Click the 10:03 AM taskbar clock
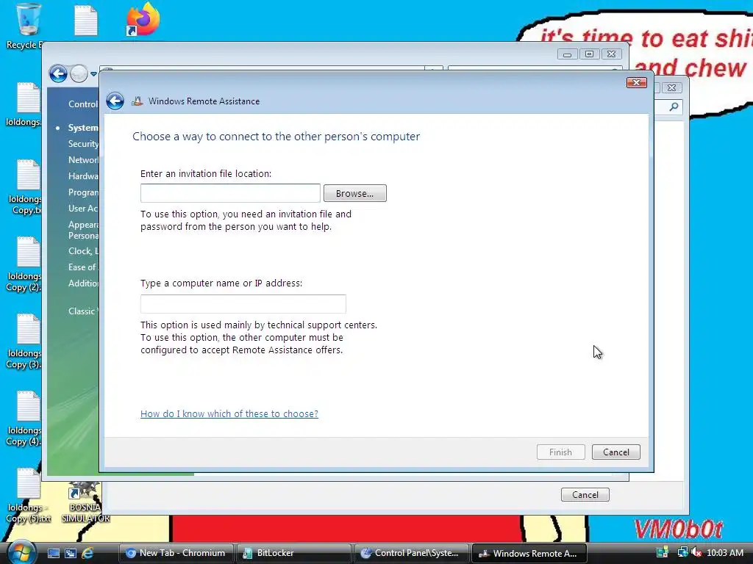Image resolution: width=753 pixels, height=564 pixels. point(724,553)
